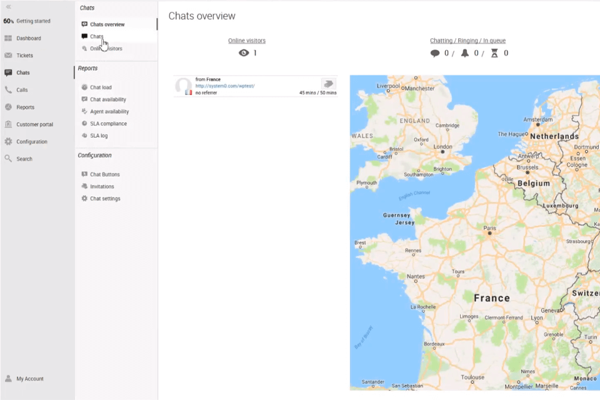
Task: Collapse the sidebar with the double-chevron
Action: click(x=7, y=7)
